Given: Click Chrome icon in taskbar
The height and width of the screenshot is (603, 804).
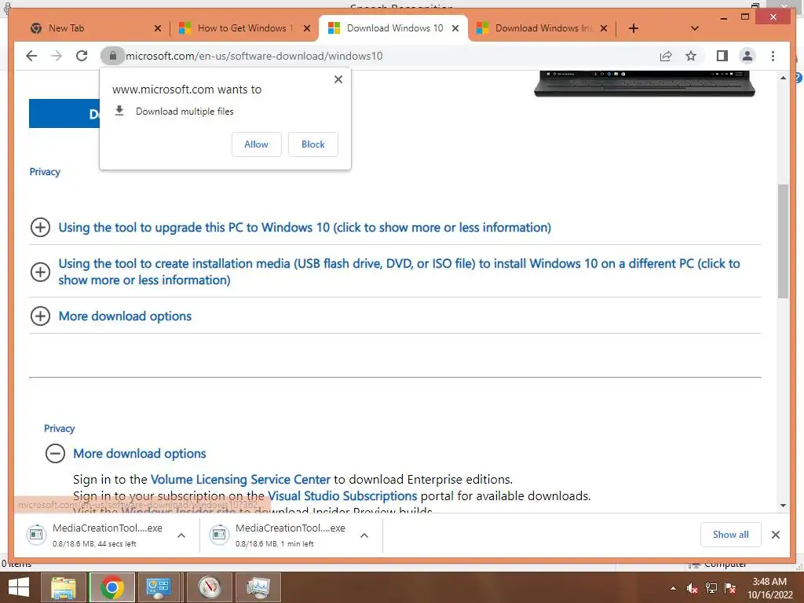Looking at the screenshot, I should (x=111, y=587).
